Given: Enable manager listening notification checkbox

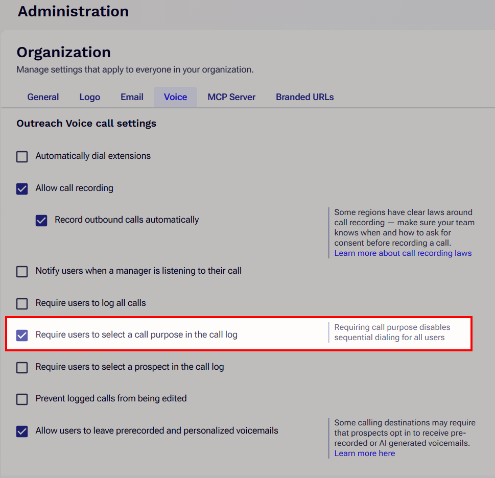Looking at the screenshot, I should 22,271.
